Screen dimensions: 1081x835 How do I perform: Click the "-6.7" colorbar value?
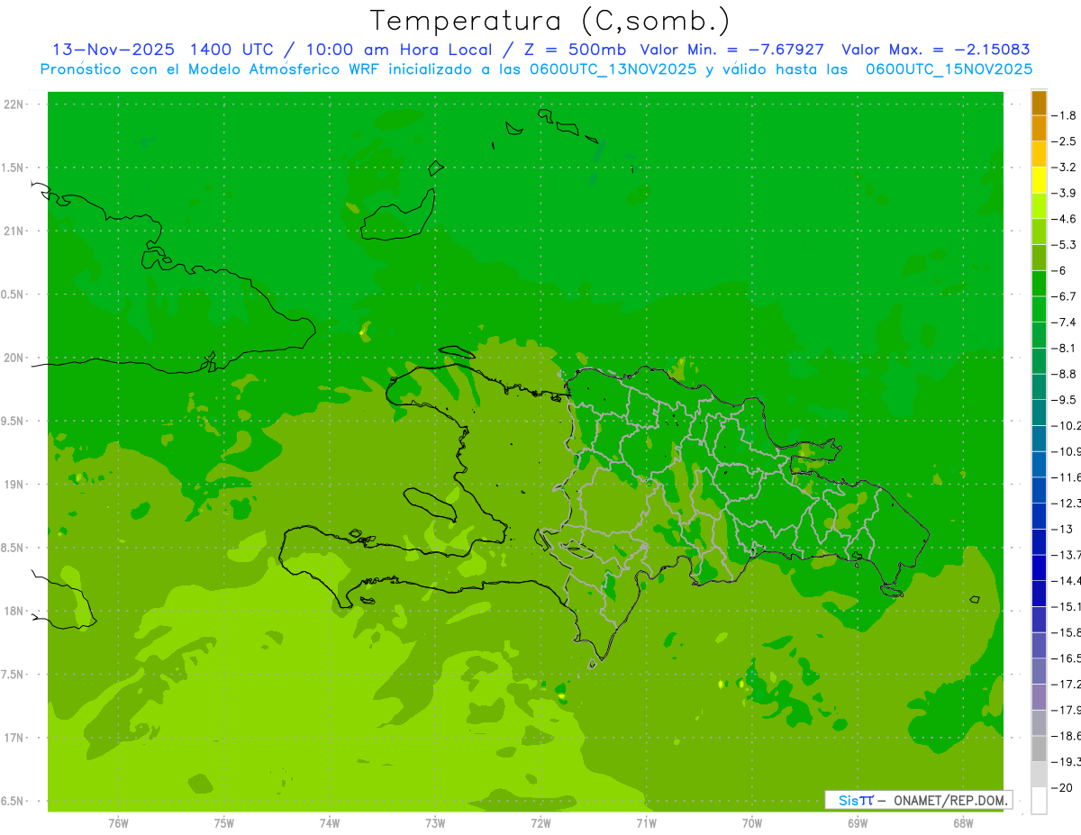click(1064, 296)
